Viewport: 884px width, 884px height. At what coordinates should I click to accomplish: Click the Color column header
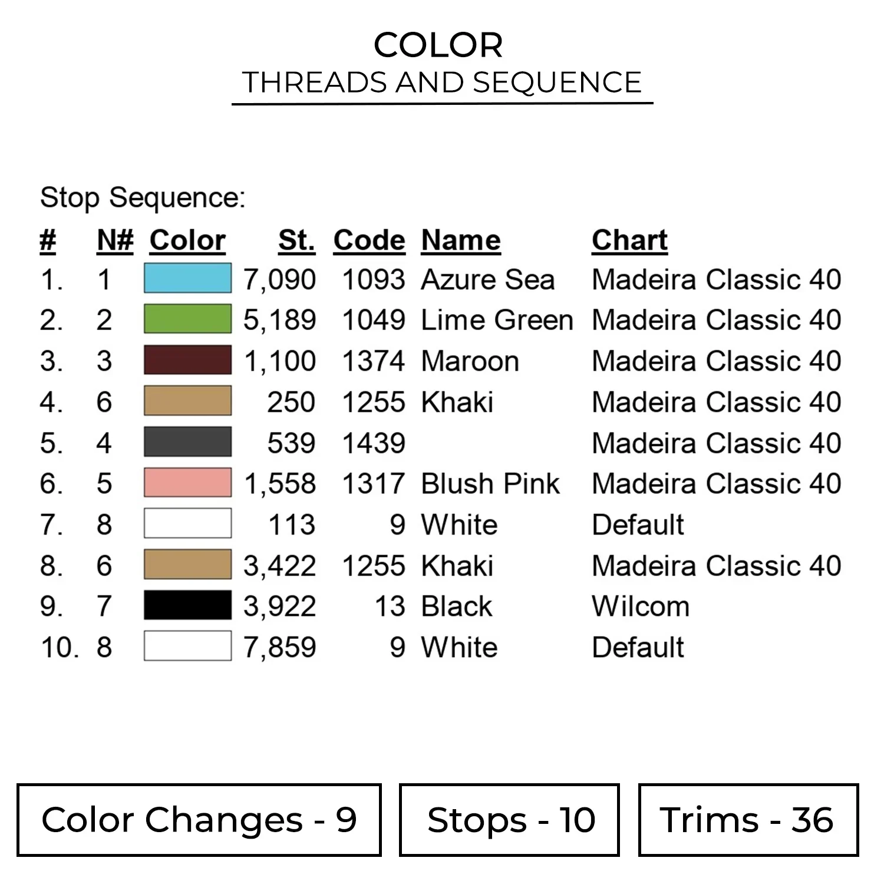[x=187, y=240]
